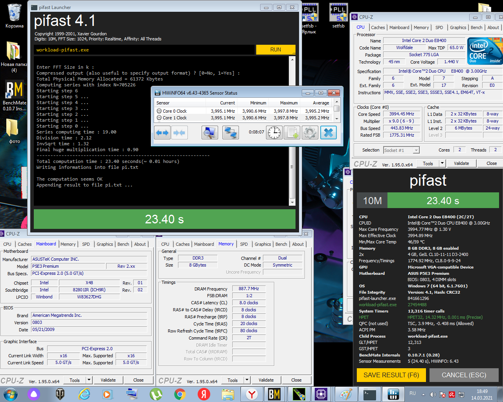The height and width of the screenshot is (402, 503).
Task: Open Socket #1 selection combo box
Action: click(x=402, y=150)
